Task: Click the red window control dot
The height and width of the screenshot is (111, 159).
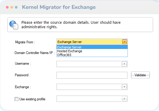Action: click(x=7, y=7)
